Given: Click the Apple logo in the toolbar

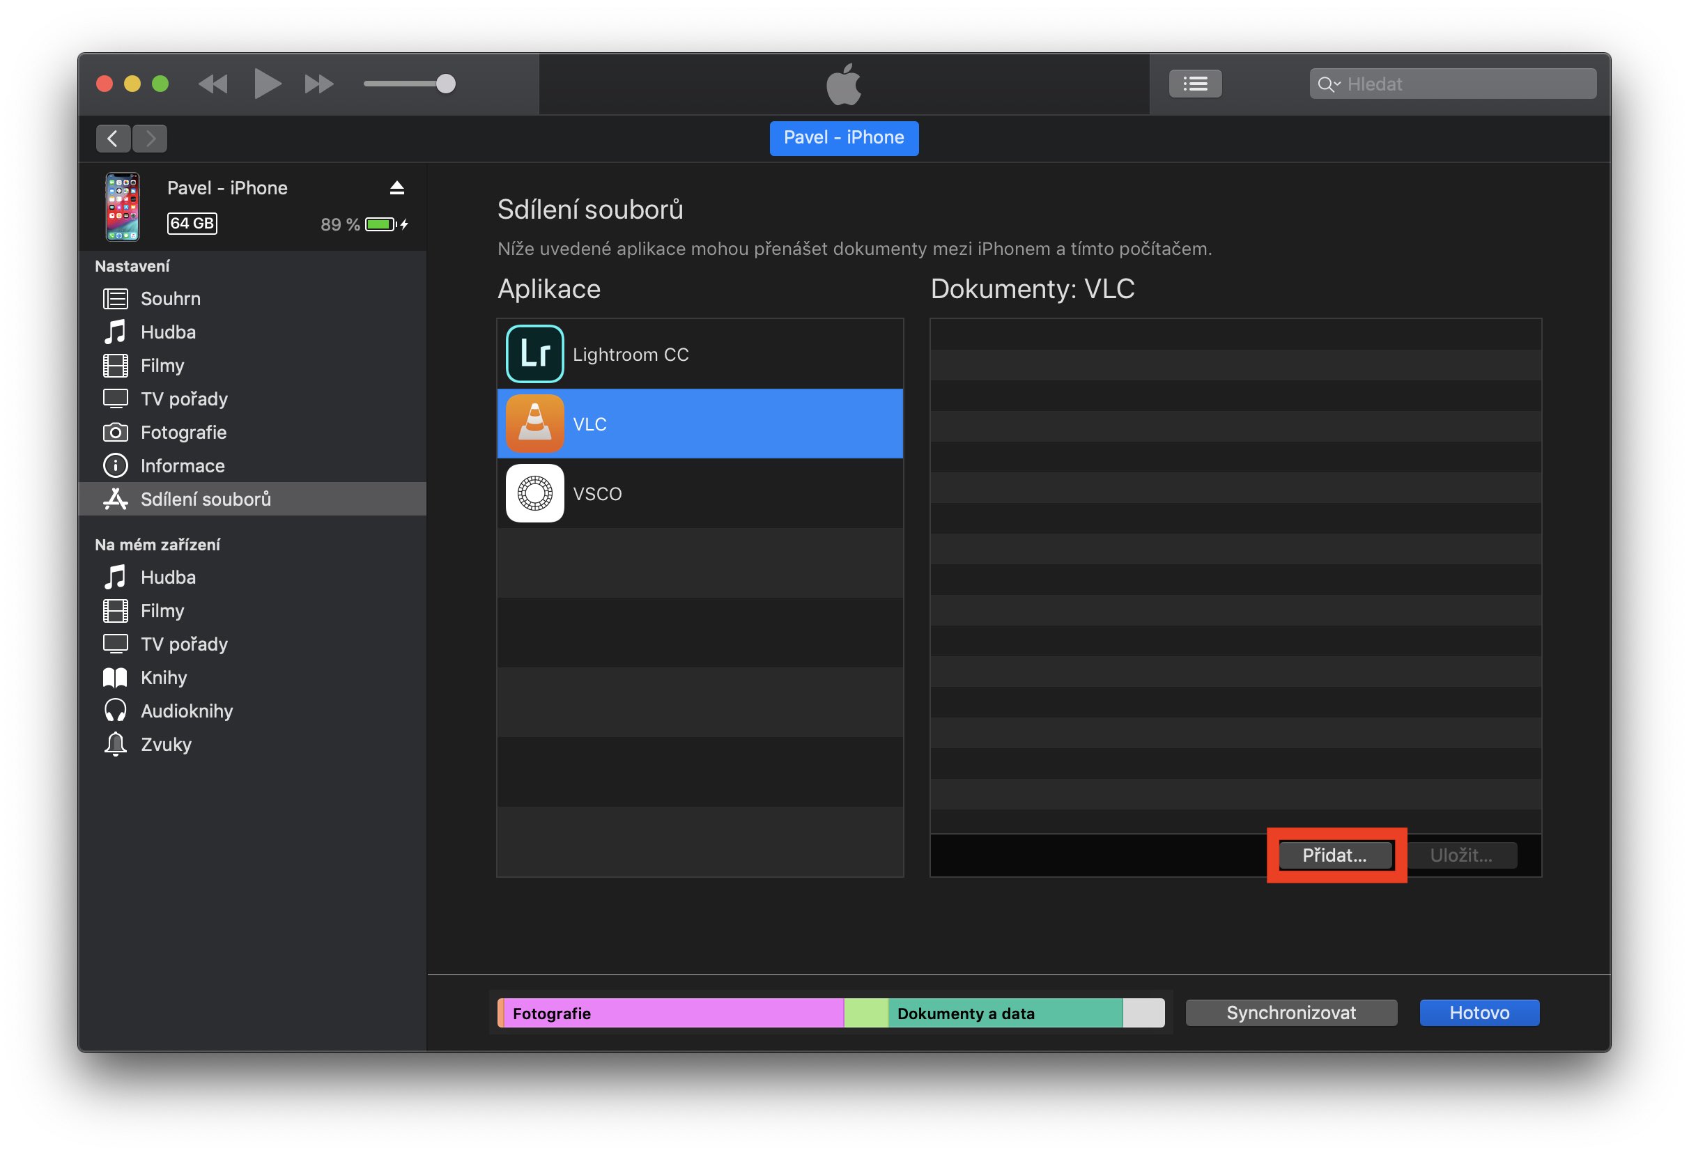Looking at the screenshot, I should click(844, 84).
